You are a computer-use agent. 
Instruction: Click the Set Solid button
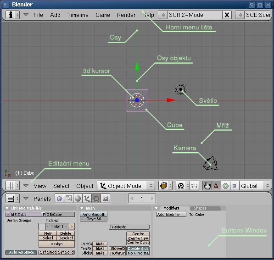(66, 252)
